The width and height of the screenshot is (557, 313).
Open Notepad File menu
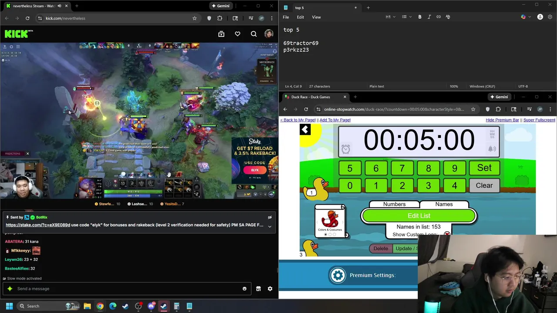click(286, 17)
